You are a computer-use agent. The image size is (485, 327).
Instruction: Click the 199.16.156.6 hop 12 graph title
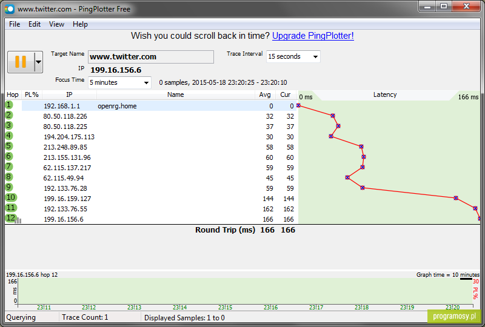[x=32, y=274]
